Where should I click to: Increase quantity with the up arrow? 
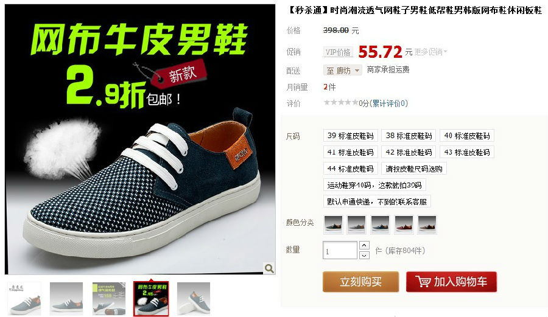pos(364,245)
